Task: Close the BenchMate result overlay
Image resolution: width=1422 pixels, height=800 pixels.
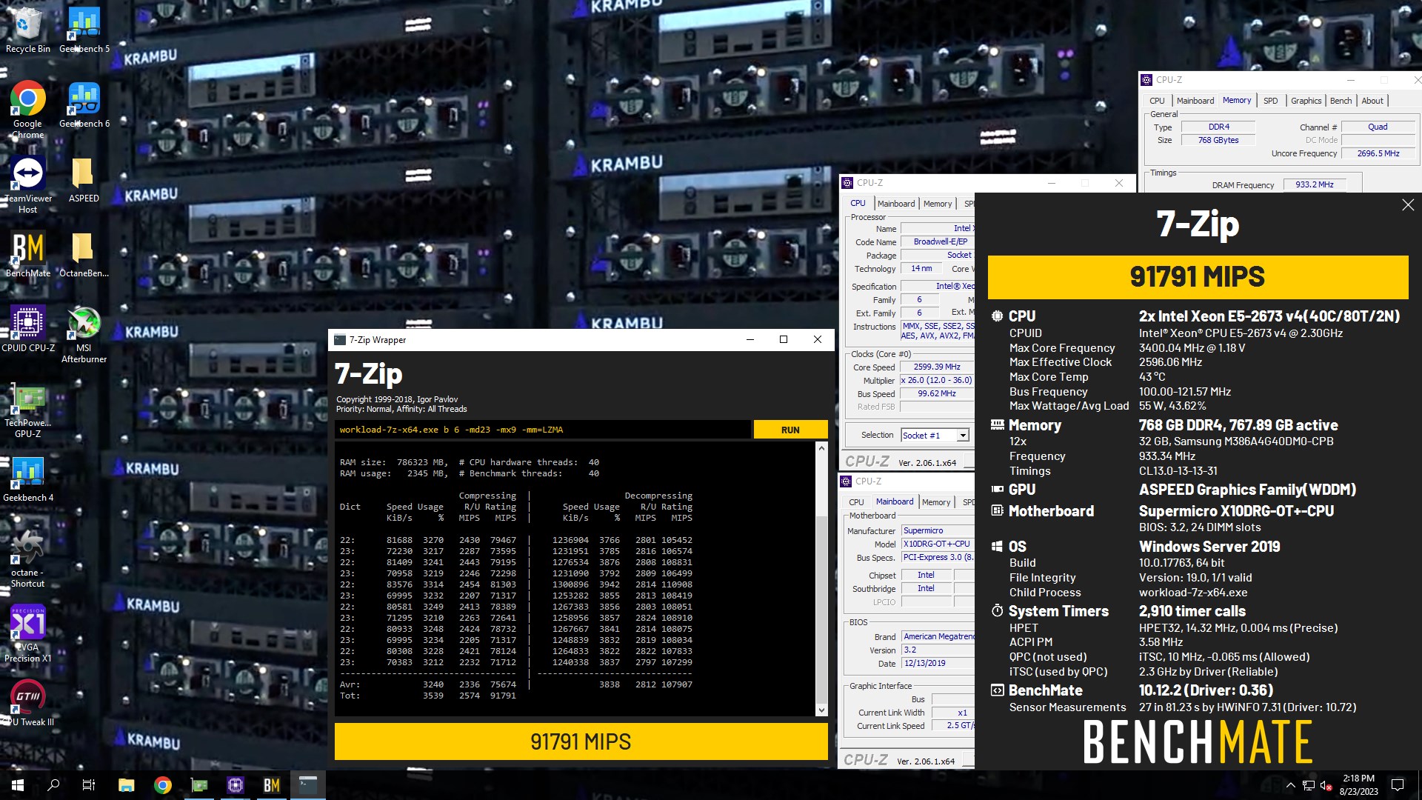Action: click(x=1408, y=205)
